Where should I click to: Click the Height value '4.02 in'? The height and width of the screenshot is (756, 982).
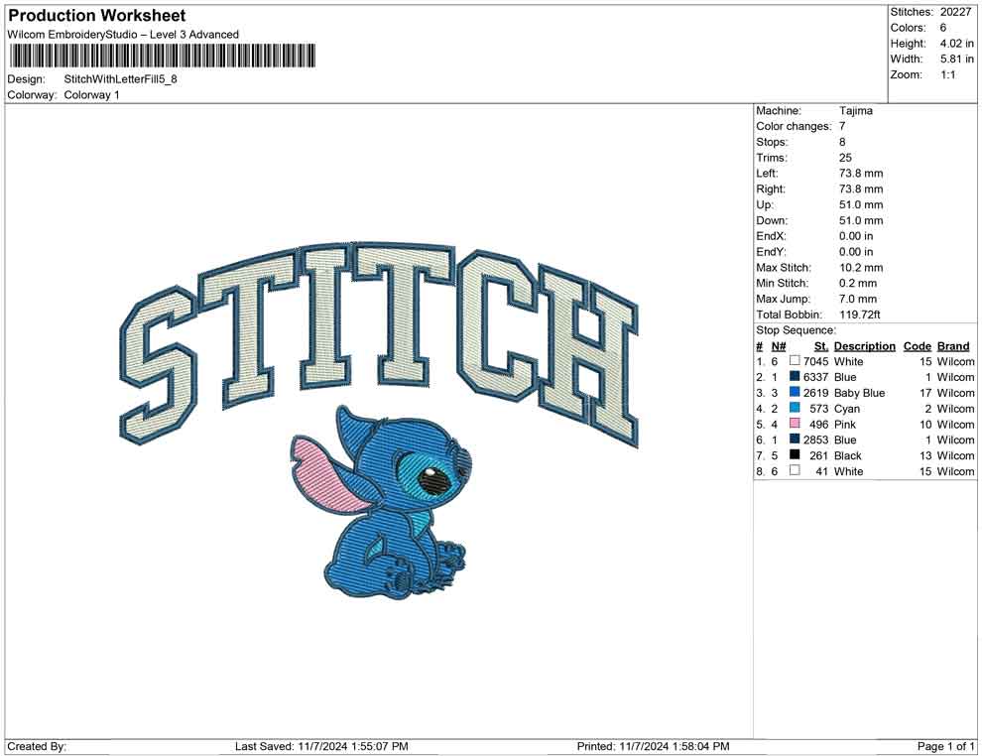click(x=957, y=44)
